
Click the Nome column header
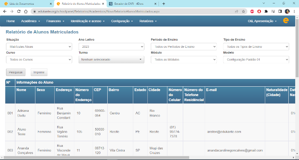coord(25,95)
